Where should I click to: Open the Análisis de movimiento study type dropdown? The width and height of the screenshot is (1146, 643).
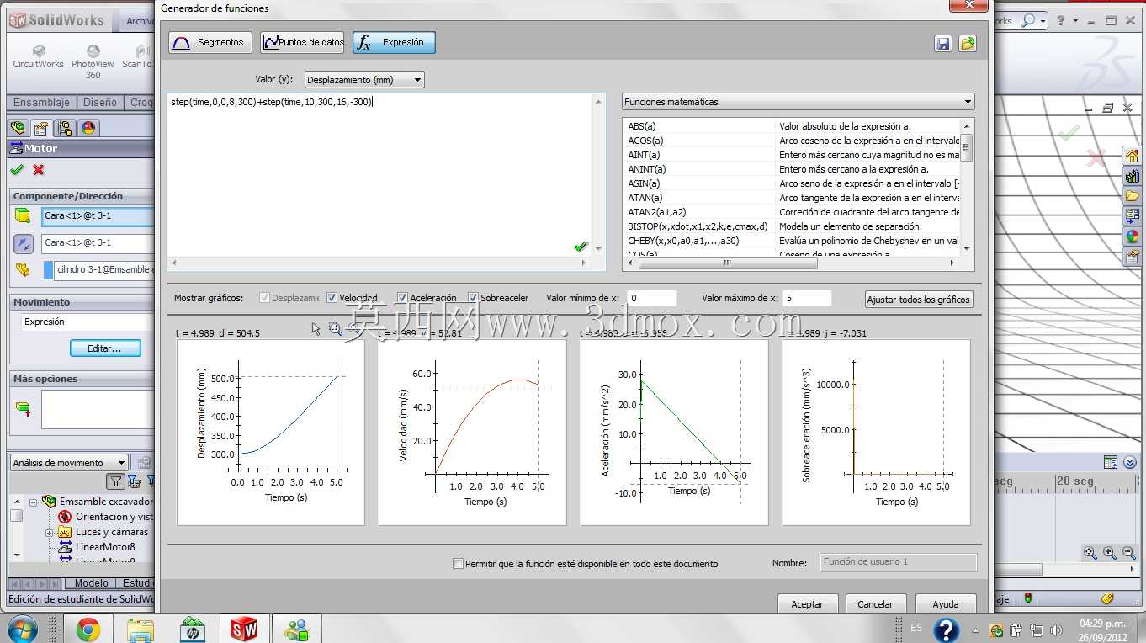coord(69,463)
